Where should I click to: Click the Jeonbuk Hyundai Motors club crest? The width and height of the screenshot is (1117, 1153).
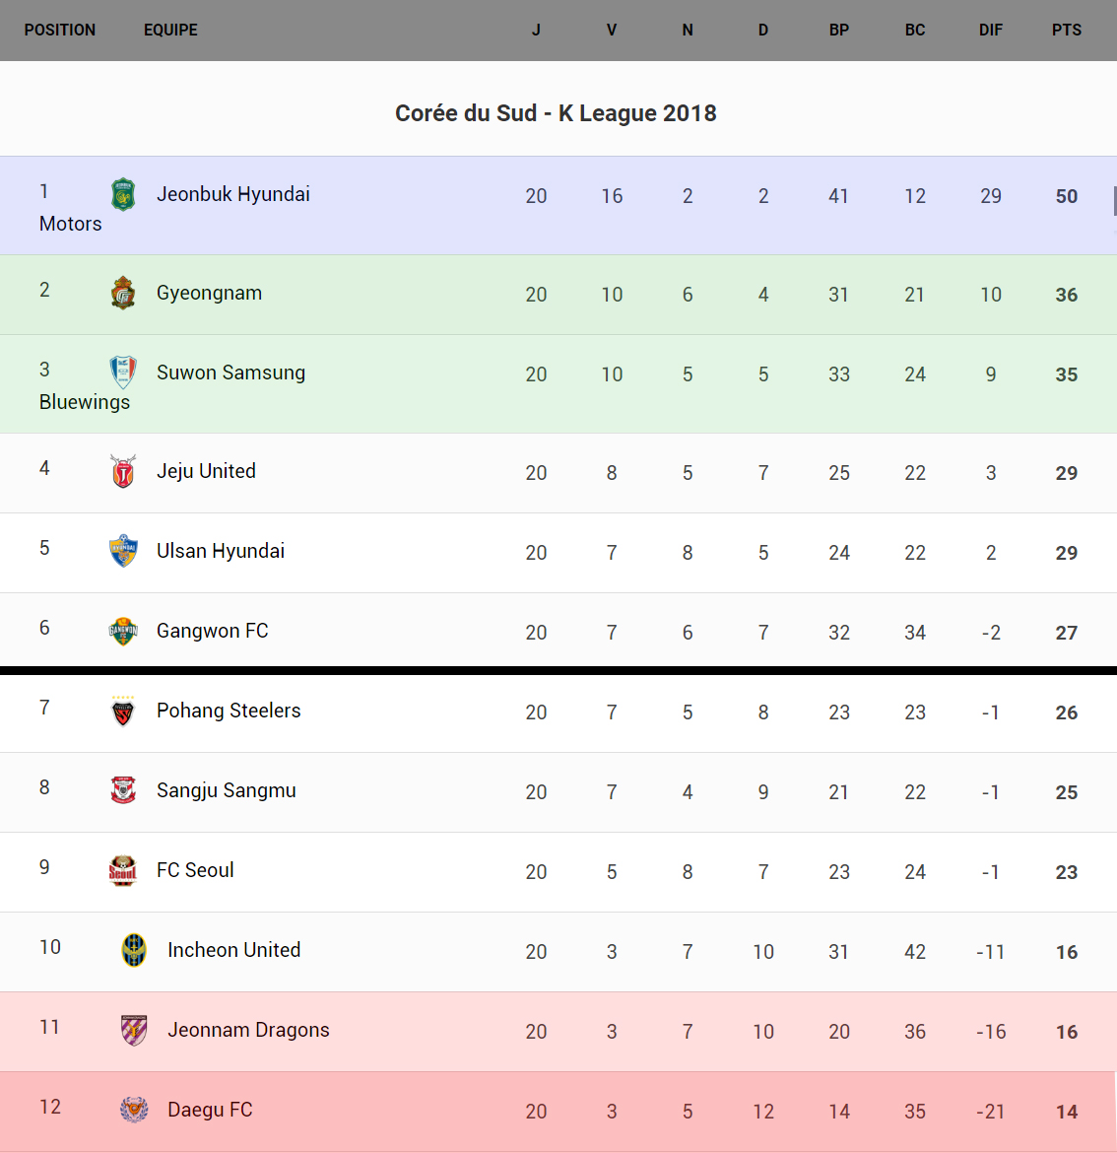(123, 194)
